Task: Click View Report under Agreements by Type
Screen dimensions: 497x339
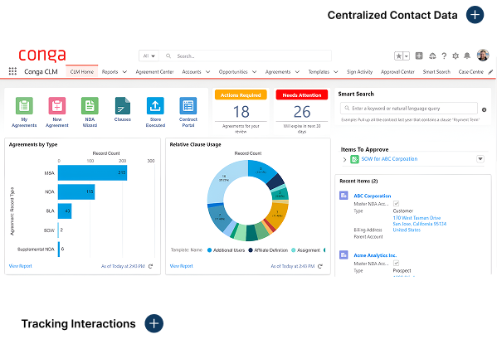Action: point(20,266)
